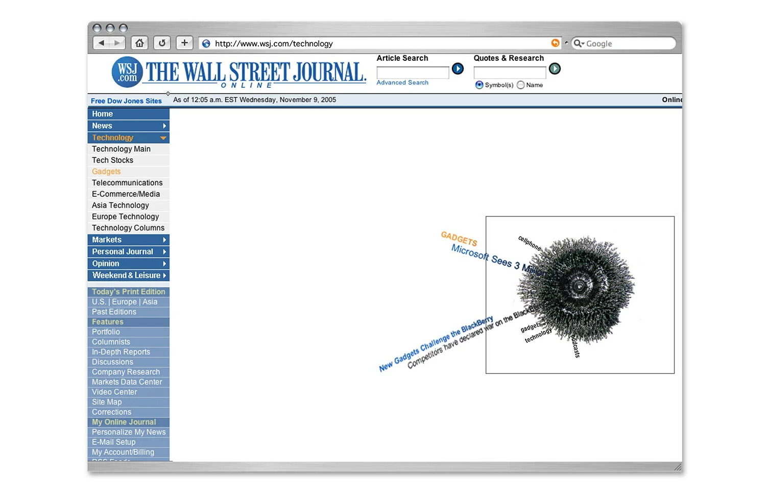Viewport: 766px width, 496px height.
Task: Select Gadgets in the Technology sidebar
Action: click(106, 171)
